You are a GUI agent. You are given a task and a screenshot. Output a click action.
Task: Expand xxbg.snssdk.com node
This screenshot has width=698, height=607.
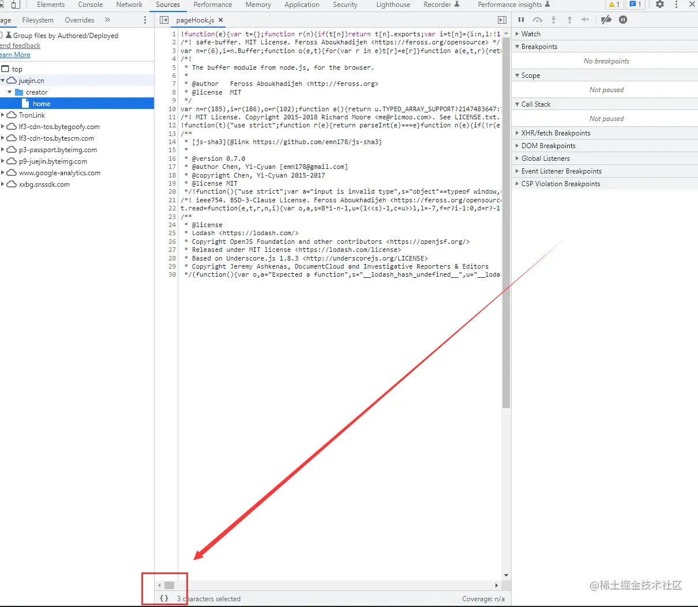(x=3, y=184)
